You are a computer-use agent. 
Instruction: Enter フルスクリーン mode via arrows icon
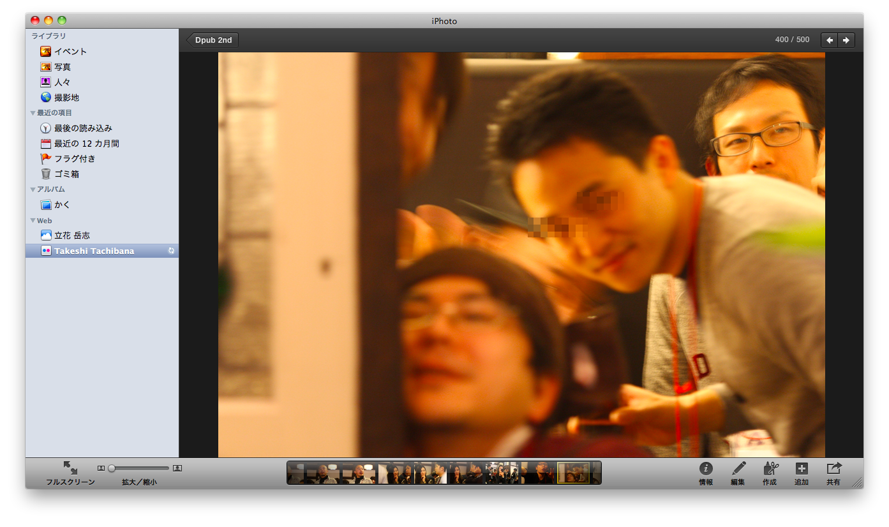(70, 468)
